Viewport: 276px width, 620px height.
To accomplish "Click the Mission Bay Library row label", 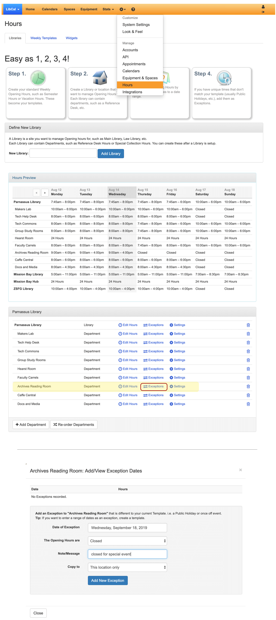I will point(28,274).
